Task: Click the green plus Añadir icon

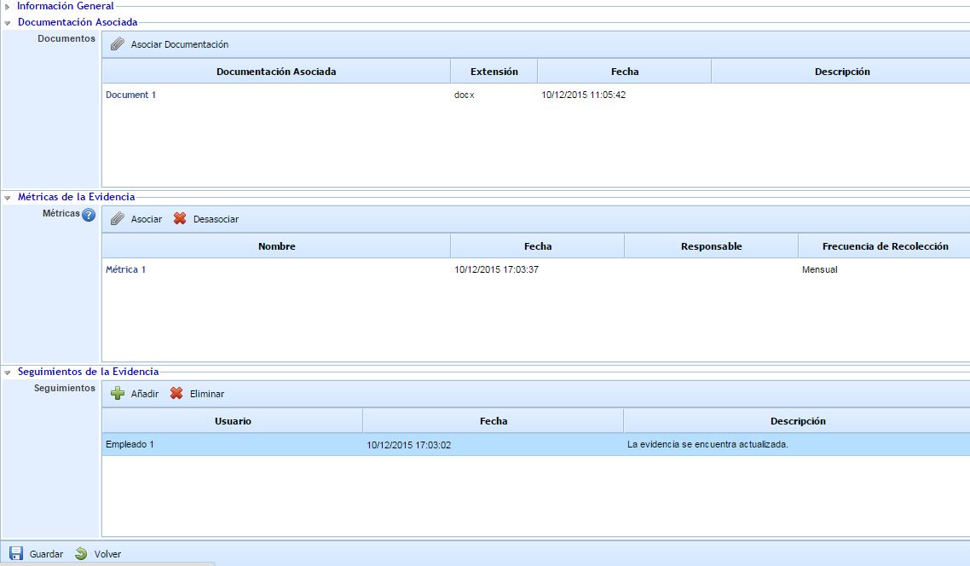Action: [x=118, y=394]
